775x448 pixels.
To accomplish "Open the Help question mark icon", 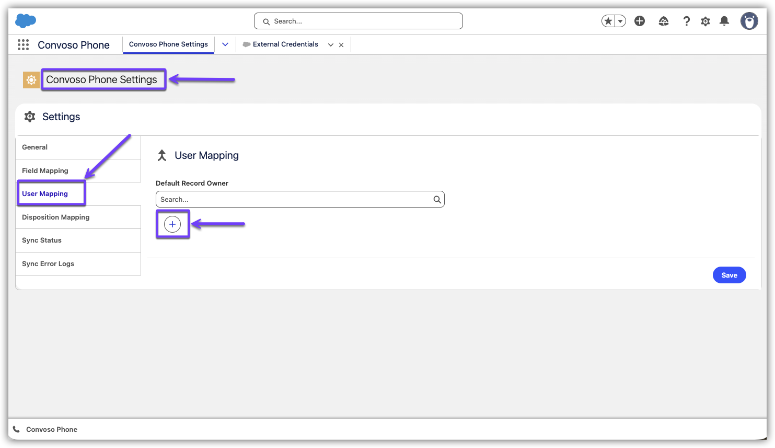I will click(687, 21).
